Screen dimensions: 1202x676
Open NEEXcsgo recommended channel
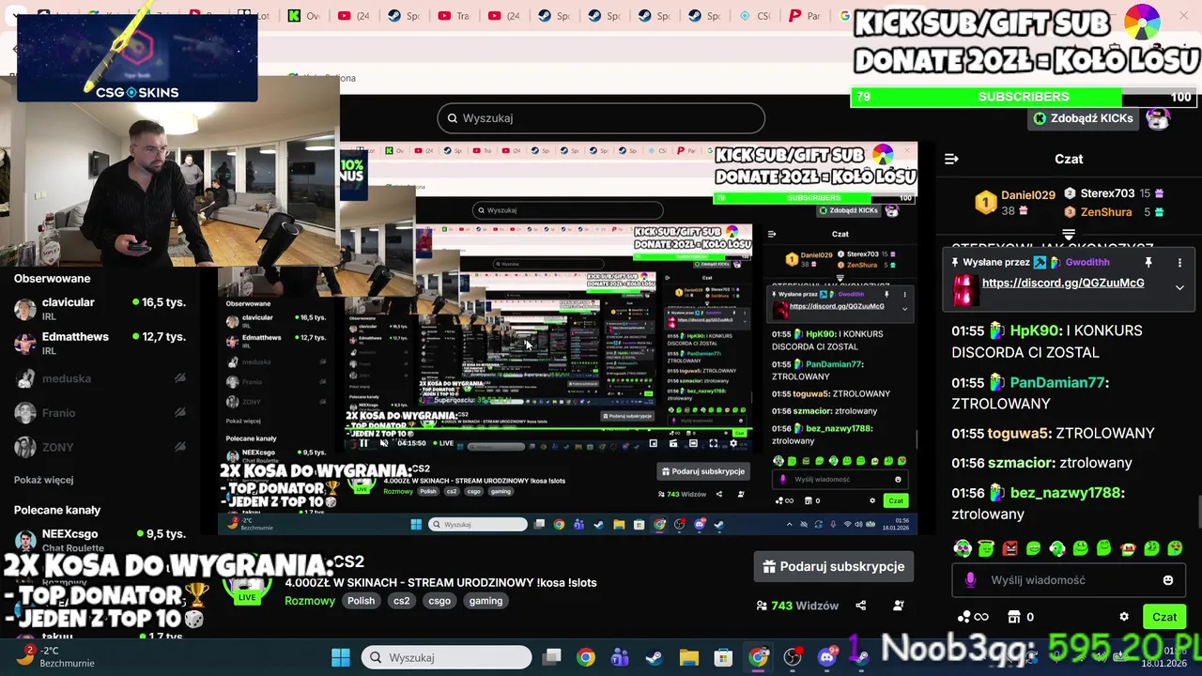pyautogui.click(x=100, y=540)
